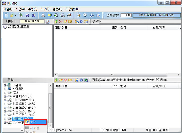Image resolution: width=182 pixels, height=133 pixels.
Task: Expand the 하드 드라이브(H:) node
Action: (x=5, y=111)
